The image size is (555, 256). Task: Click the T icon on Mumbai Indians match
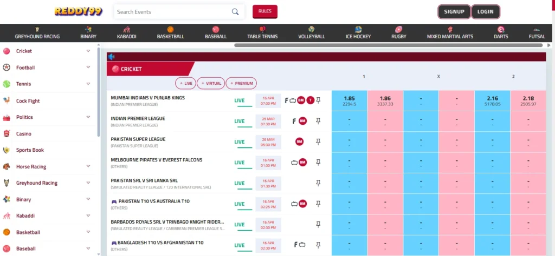point(310,100)
